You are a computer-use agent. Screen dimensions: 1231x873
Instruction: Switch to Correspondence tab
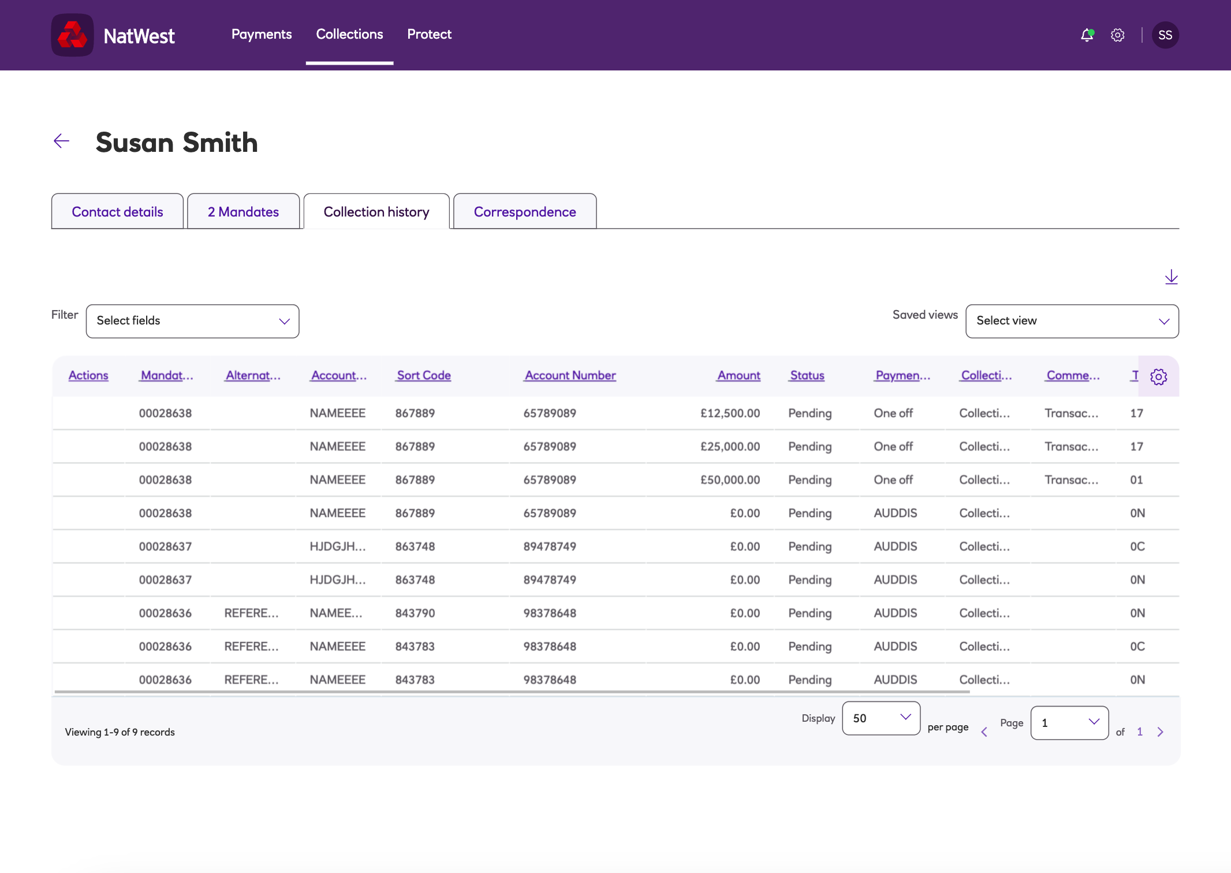point(525,211)
